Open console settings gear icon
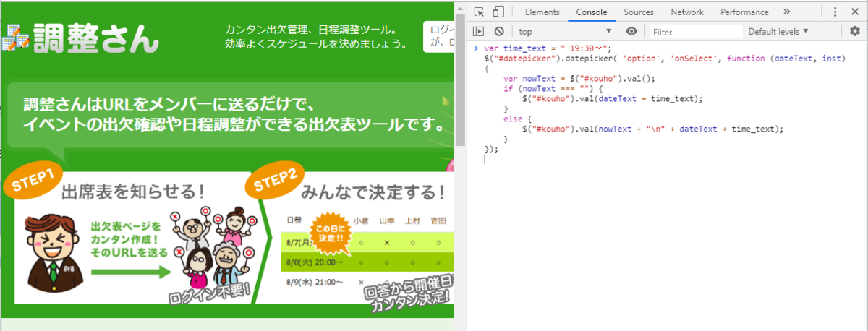This screenshot has width=868, height=331. coord(855,31)
